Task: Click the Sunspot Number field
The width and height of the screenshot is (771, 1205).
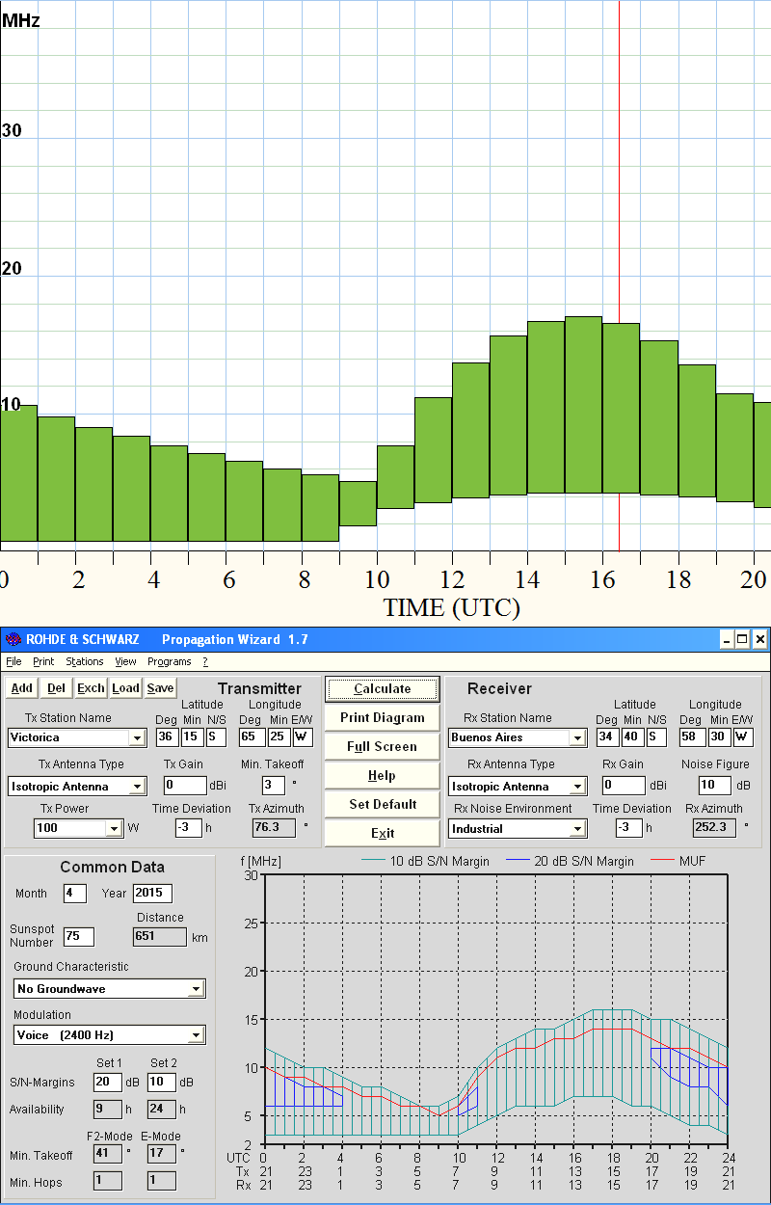Action: pyautogui.click(x=78, y=936)
